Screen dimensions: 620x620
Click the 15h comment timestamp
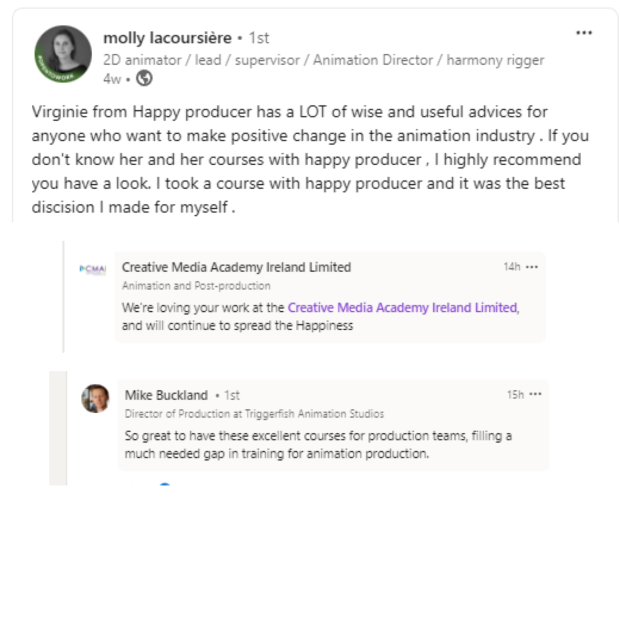point(515,394)
